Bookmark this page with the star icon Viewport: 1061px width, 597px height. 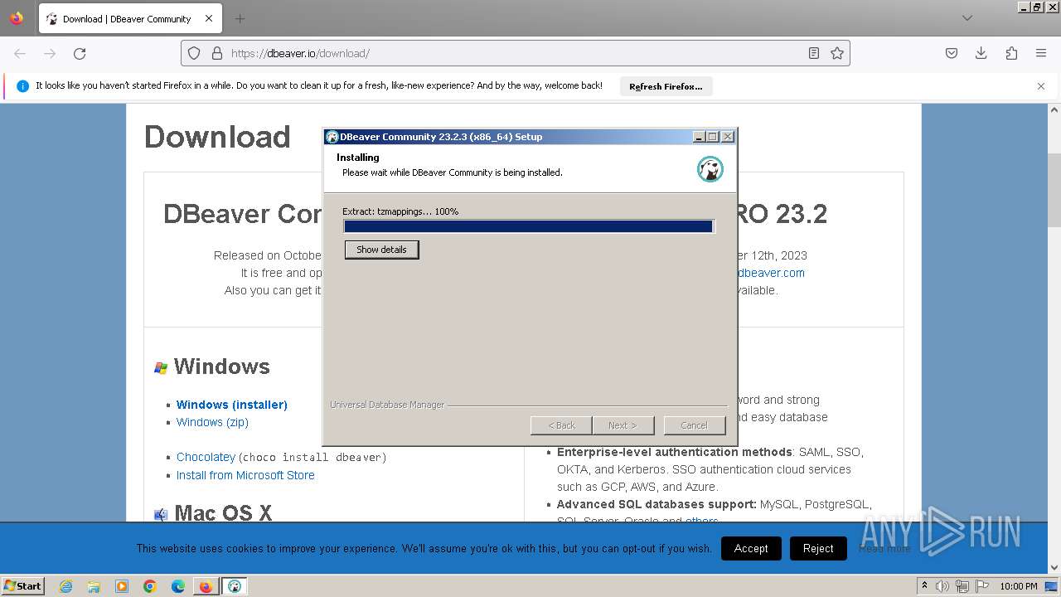837,53
